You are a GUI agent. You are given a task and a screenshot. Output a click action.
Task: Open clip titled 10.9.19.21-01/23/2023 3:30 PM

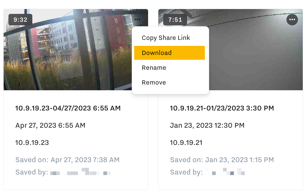point(222,108)
